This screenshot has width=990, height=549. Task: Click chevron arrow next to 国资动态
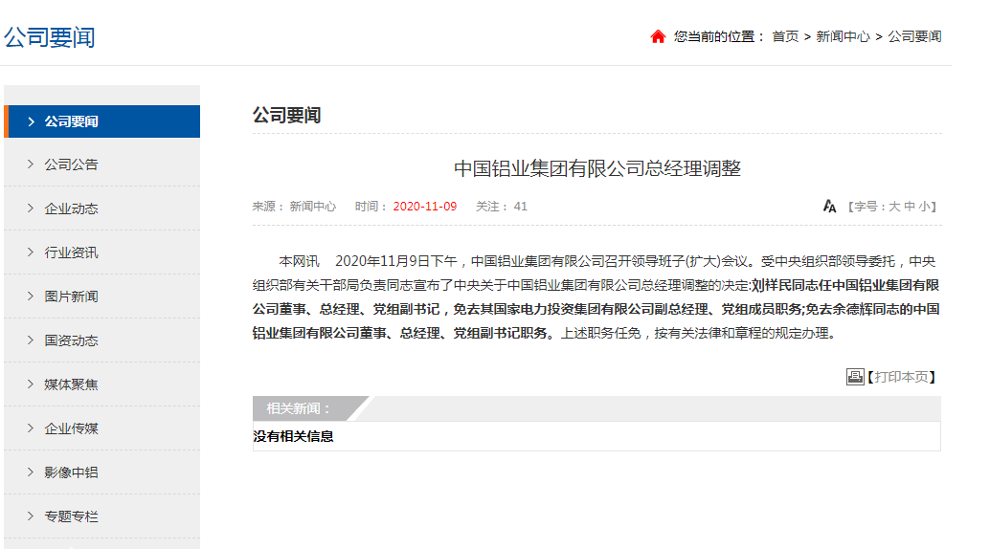tap(31, 340)
